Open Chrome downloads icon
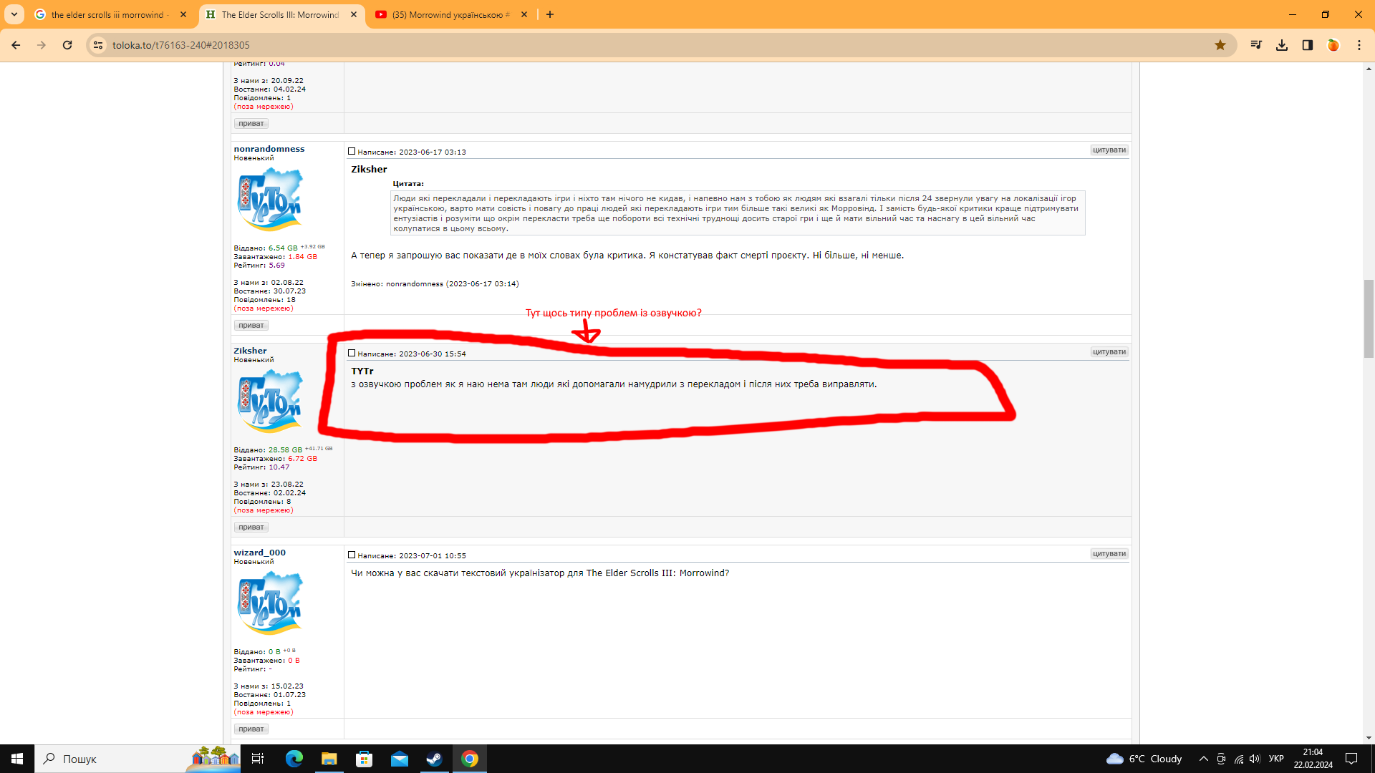Viewport: 1375px width, 773px height. click(x=1282, y=45)
